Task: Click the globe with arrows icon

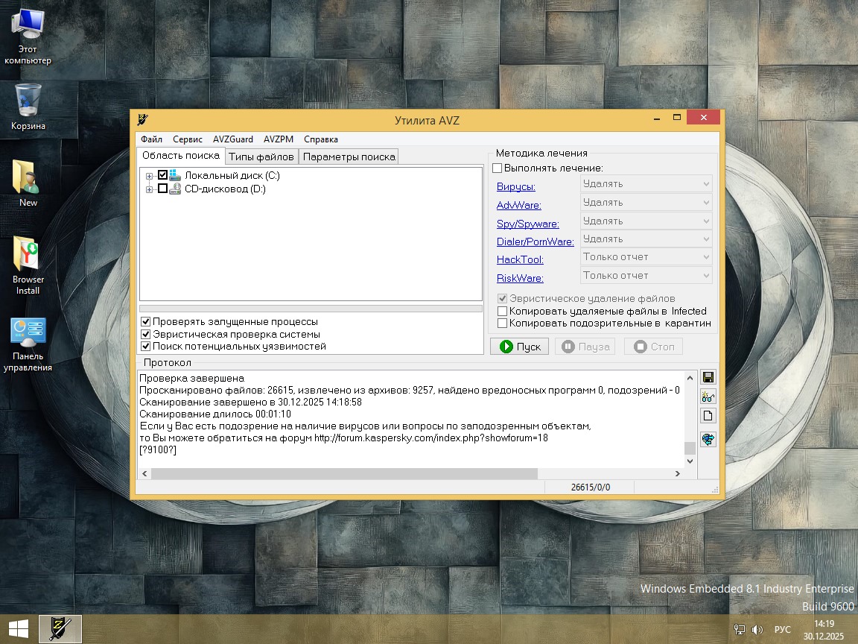Action: coord(708,440)
